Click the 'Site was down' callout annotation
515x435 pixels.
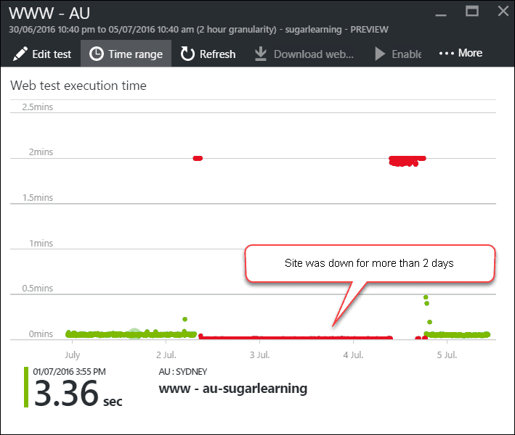(370, 263)
